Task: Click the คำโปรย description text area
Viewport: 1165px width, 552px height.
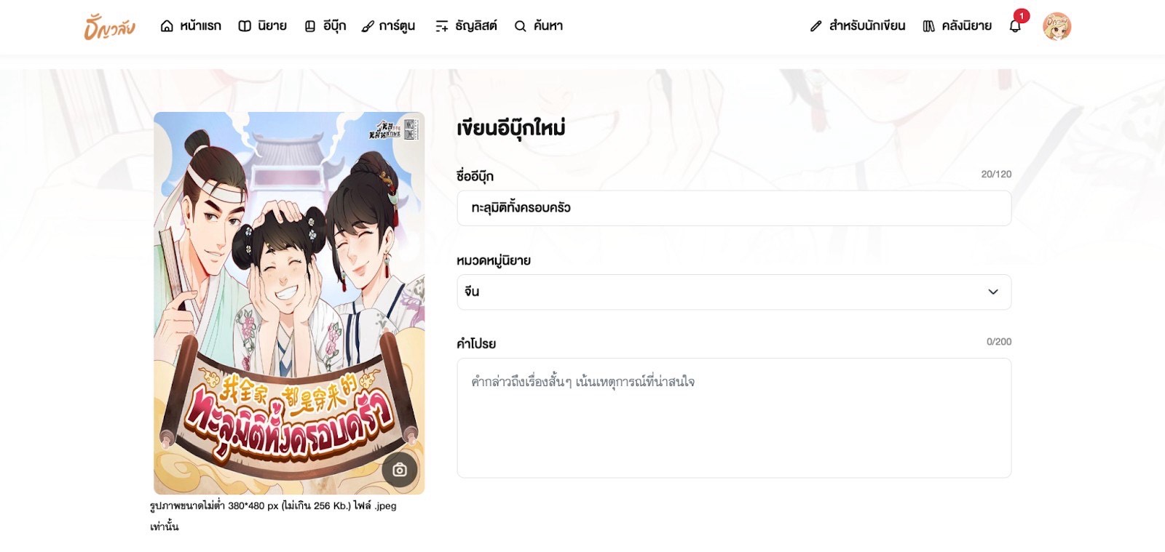Action: click(734, 417)
